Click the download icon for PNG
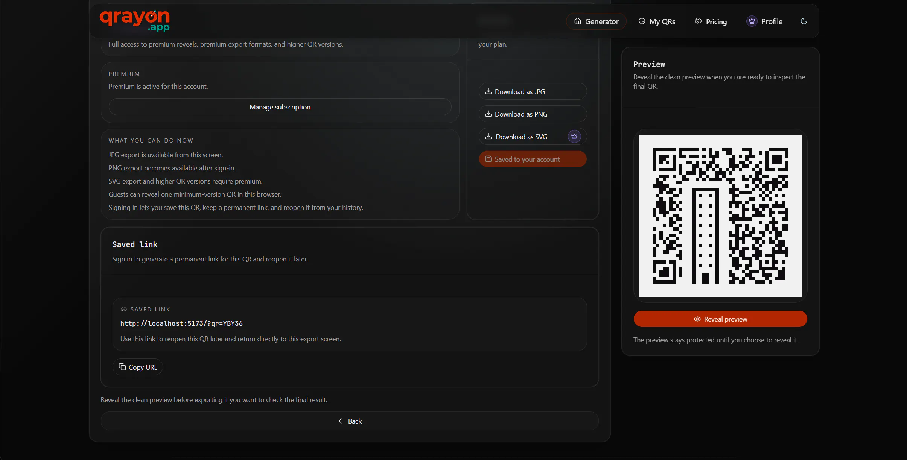The height and width of the screenshot is (460, 907). tap(489, 114)
